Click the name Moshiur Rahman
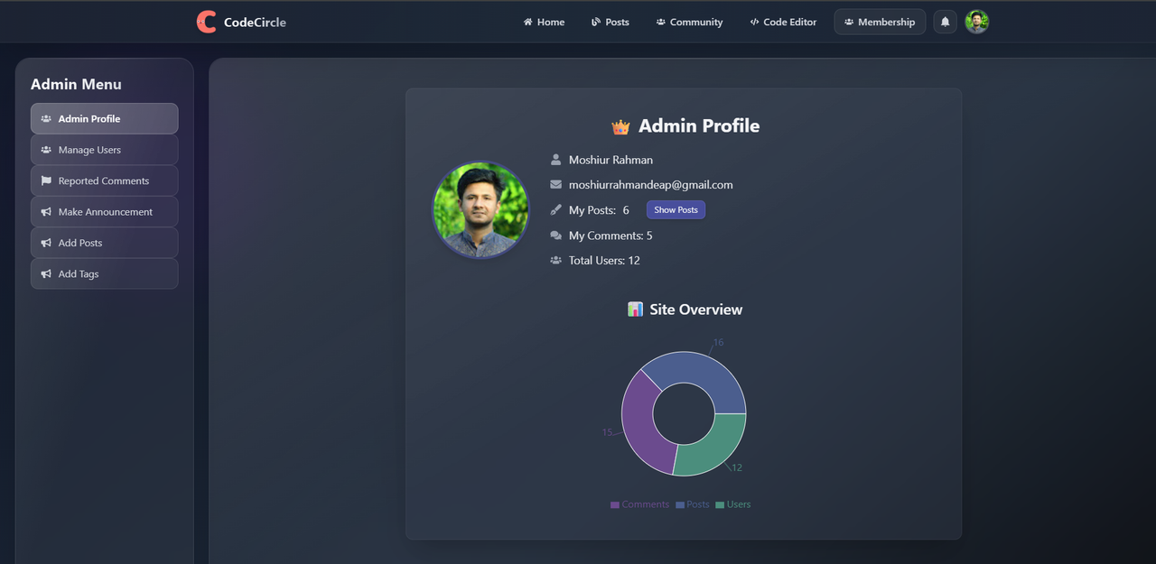Screen dimensions: 1156x564 (611, 160)
